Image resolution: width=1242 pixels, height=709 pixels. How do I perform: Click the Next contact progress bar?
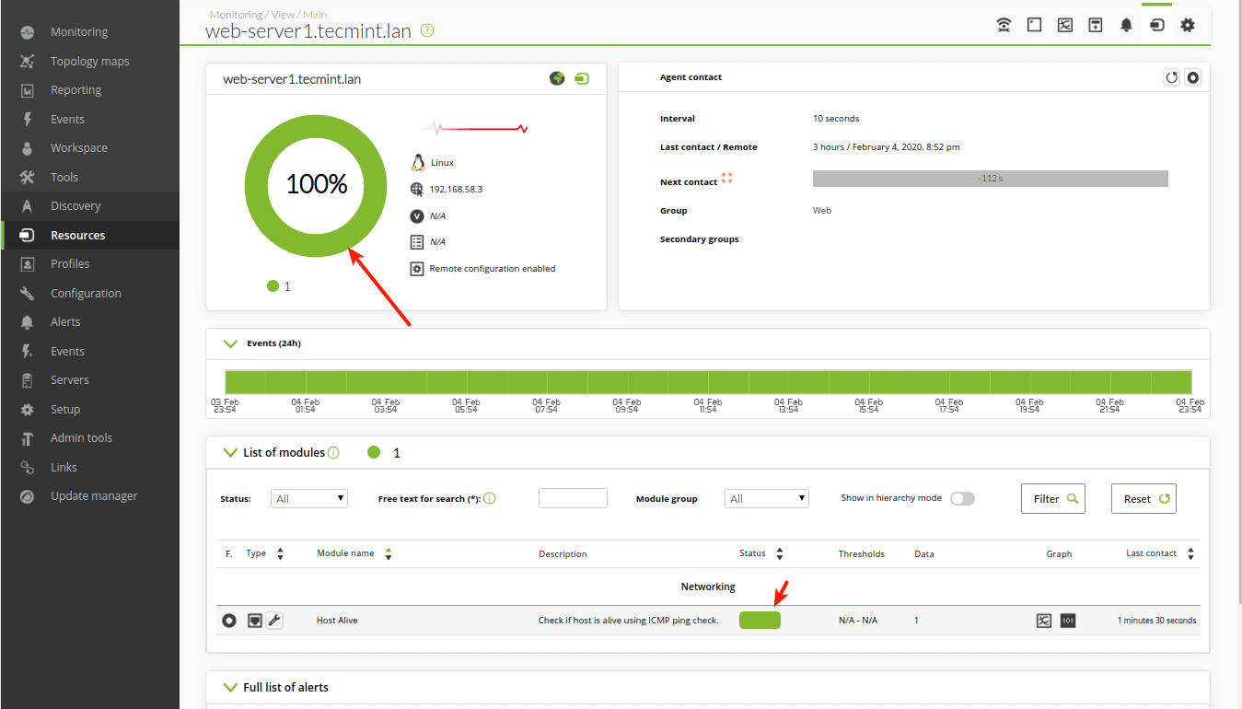[991, 179]
